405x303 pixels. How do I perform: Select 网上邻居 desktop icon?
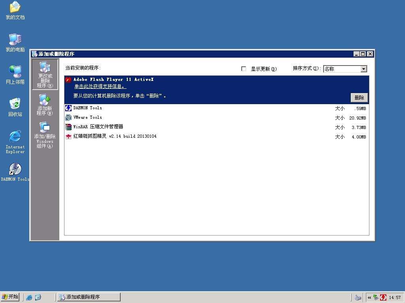pyautogui.click(x=15, y=75)
